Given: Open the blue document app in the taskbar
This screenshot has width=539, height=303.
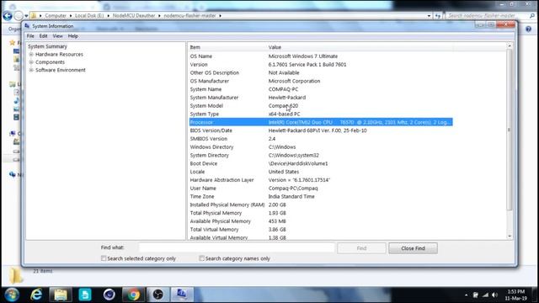Looking at the screenshot, I should tap(85, 295).
